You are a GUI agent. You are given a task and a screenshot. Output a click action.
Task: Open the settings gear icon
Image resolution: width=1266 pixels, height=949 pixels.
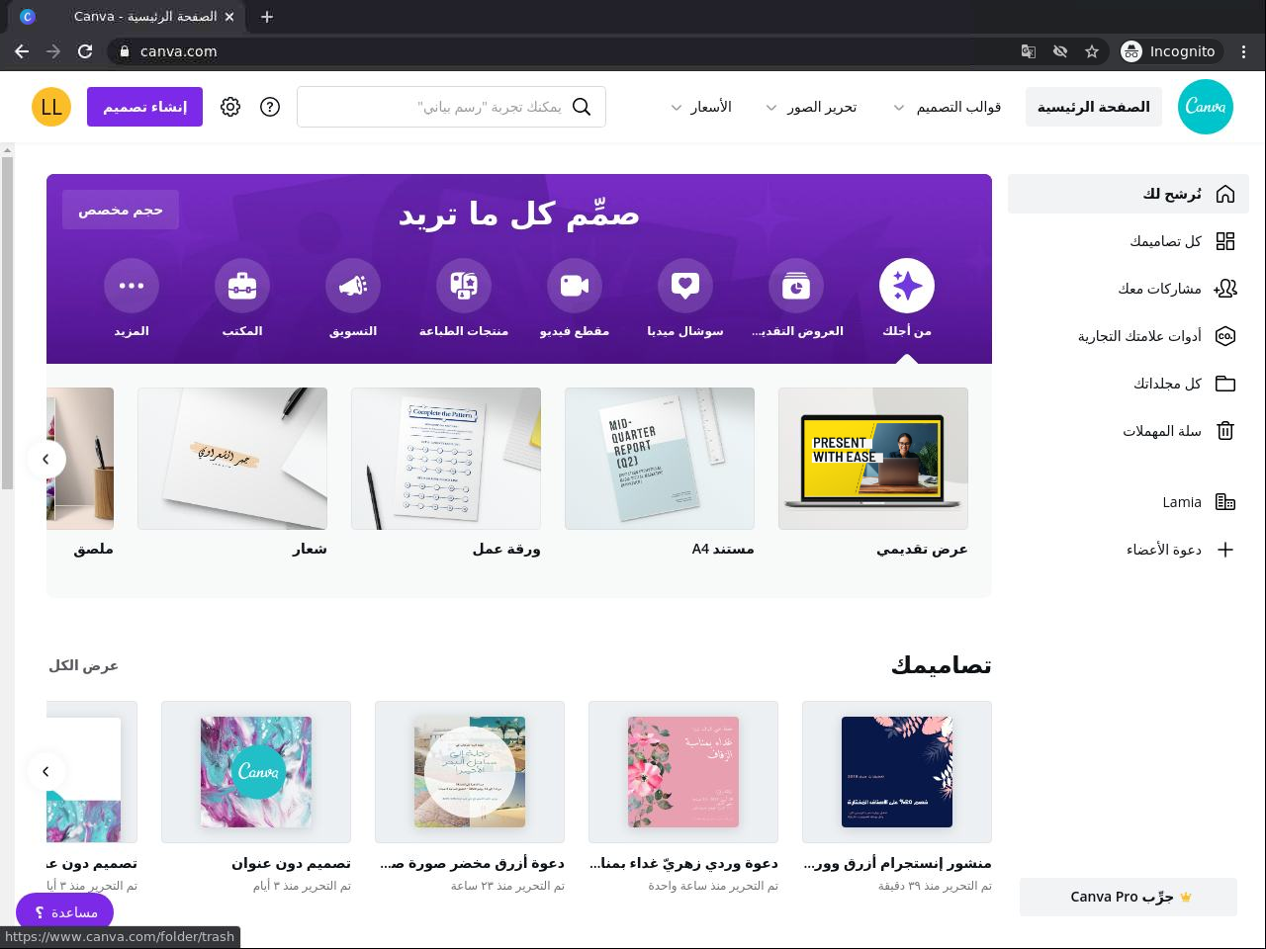(230, 107)
